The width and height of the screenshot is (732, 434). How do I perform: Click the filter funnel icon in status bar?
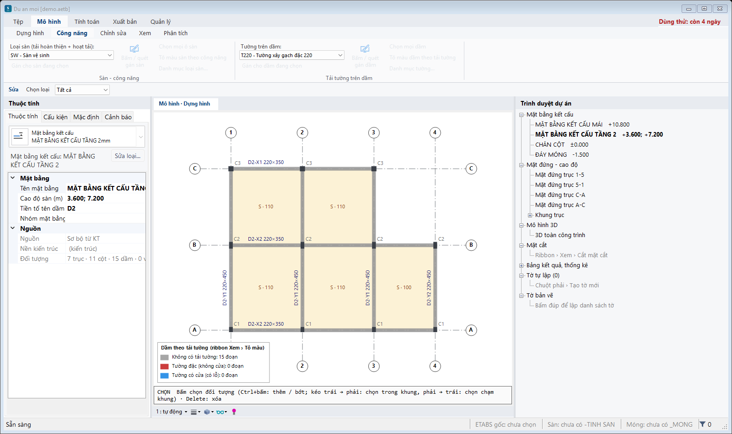coord(703,424)
